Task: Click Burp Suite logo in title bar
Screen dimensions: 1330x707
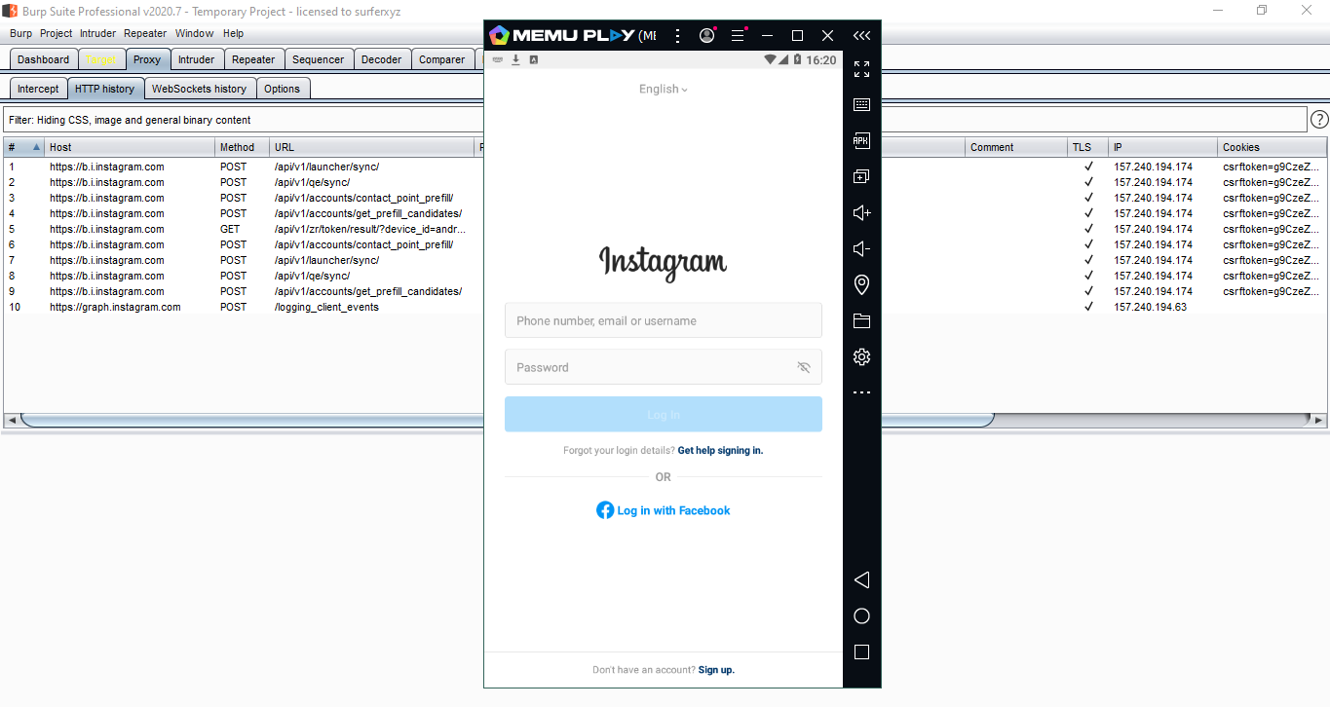Action: point(10,10)
